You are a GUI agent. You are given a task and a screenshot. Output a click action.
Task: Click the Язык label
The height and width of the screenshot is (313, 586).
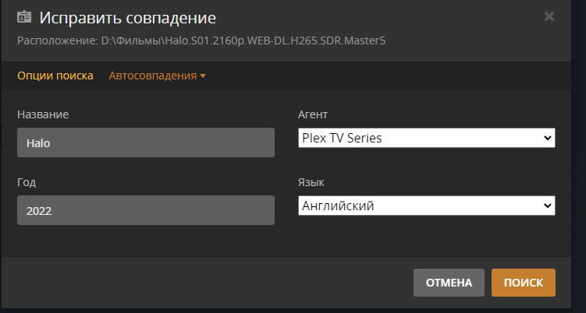pyautogui.click(x=311, y=182)
